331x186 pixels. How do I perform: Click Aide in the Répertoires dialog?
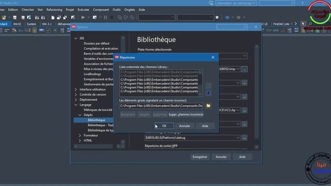(205, 126)
